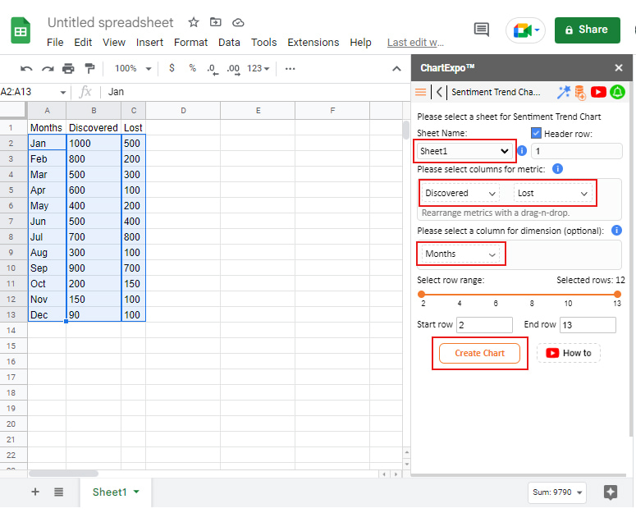Click the Share button
Screen dimensions: 636x522
point(588,30)
